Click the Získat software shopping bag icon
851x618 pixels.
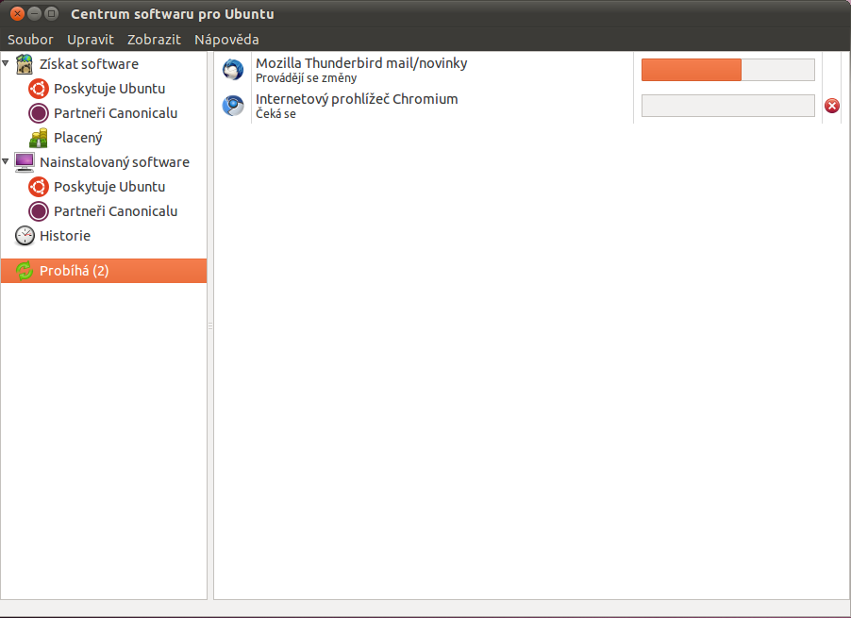coord(25,64)
